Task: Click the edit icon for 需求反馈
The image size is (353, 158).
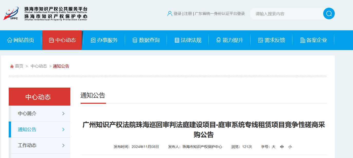Action: (x=261, y=40)
